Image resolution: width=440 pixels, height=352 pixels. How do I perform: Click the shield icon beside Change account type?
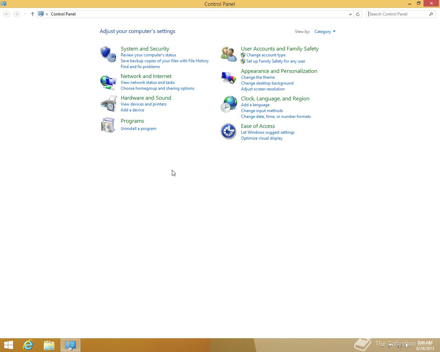coord(243,55)
